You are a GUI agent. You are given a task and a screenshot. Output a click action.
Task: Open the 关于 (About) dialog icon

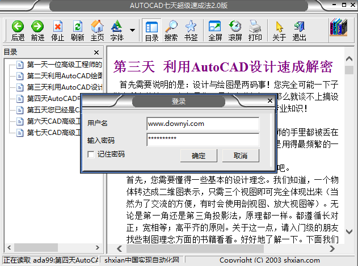click(x=279, y=31)
